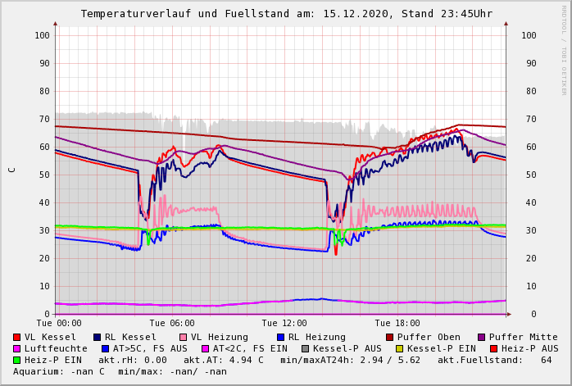The height and width of the screenshot is (386, 572).
Task: Select the pink VL Heizung legend swatch
Action: 183,337
